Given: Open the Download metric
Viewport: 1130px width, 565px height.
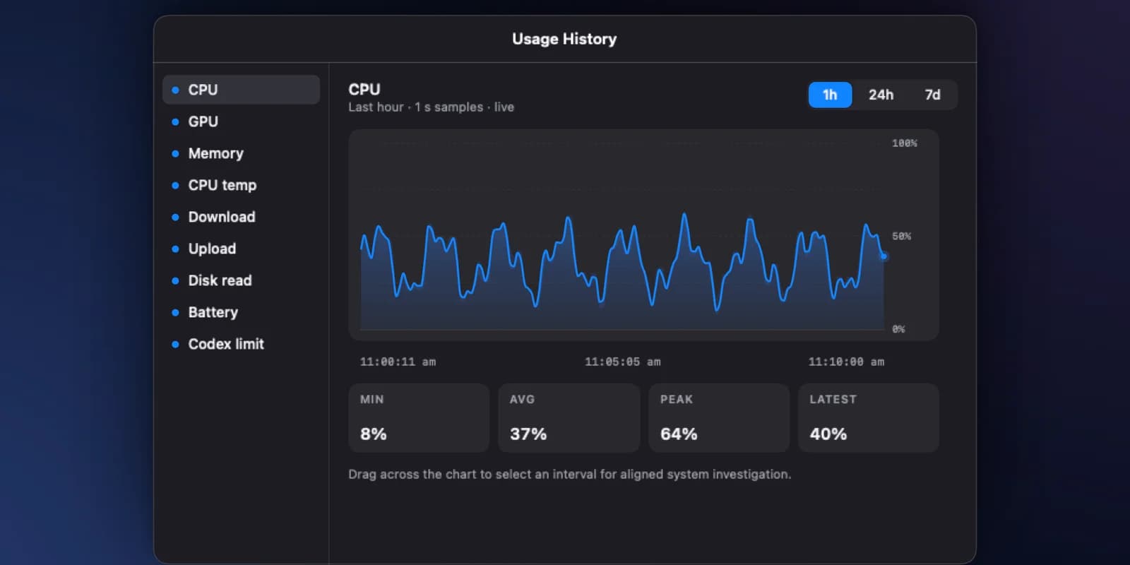Looking at the screenshot, I should coord(241,217).
